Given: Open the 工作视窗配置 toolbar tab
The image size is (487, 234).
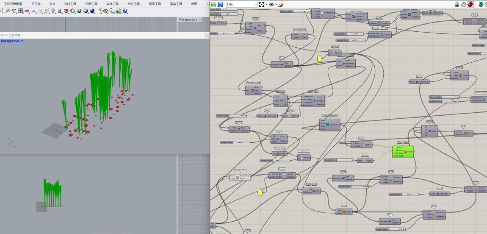Looking at the screenshot, I should pos(13,4).
